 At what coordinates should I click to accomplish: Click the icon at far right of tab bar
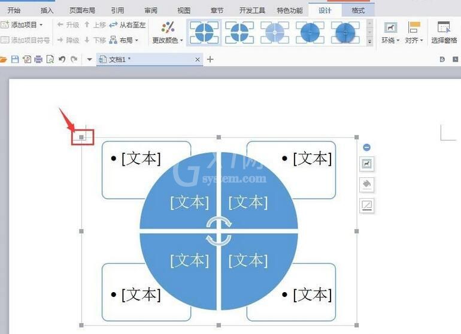click(456, 59)
